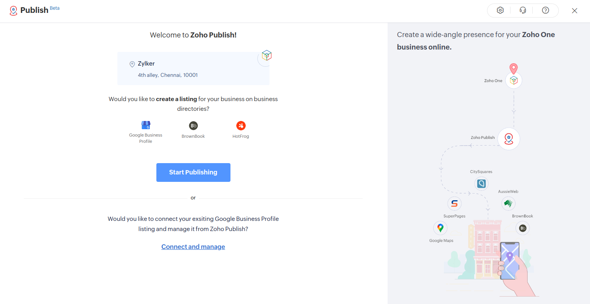Click the phone map illustration
The image size is (590, 304).
pos(510,261)
